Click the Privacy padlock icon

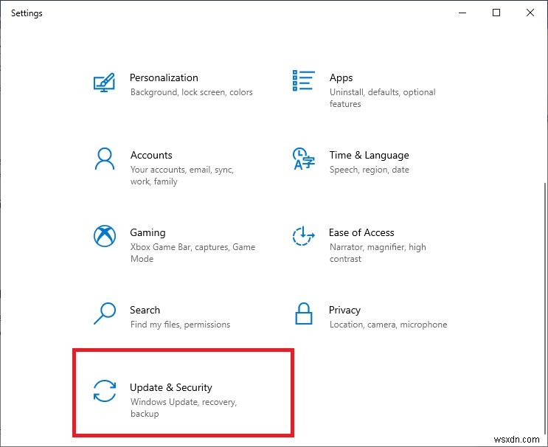click(x=304, y=313)
